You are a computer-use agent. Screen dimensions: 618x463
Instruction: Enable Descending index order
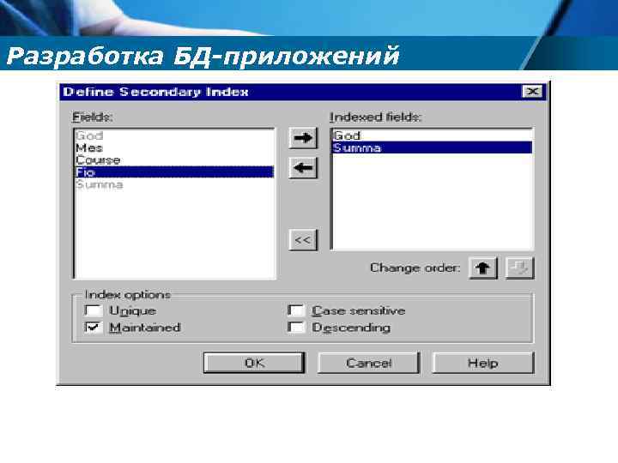296,328
